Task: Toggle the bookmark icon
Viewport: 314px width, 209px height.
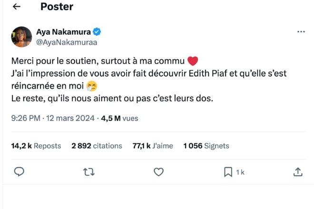Action: click(228, 172)
